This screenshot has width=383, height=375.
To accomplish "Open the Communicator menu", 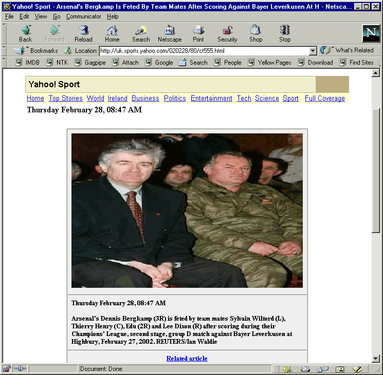I will point(83,16).
